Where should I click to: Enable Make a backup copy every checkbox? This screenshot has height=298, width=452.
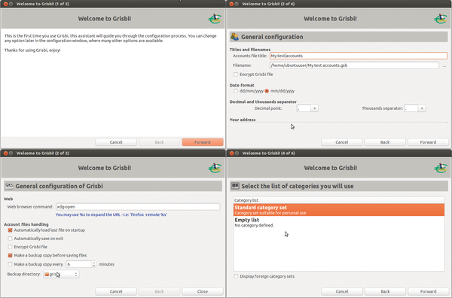coord(10,264)
